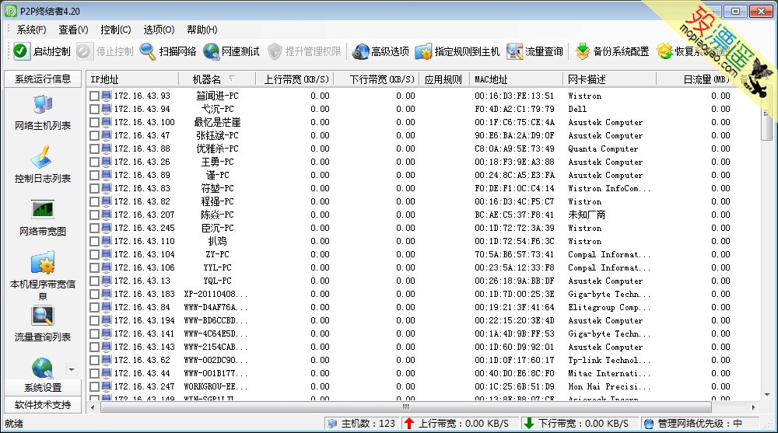This screenshot has width=778, height=433.
Task: Click 备份系统配置 backup config icon
Action: (582, 51)
